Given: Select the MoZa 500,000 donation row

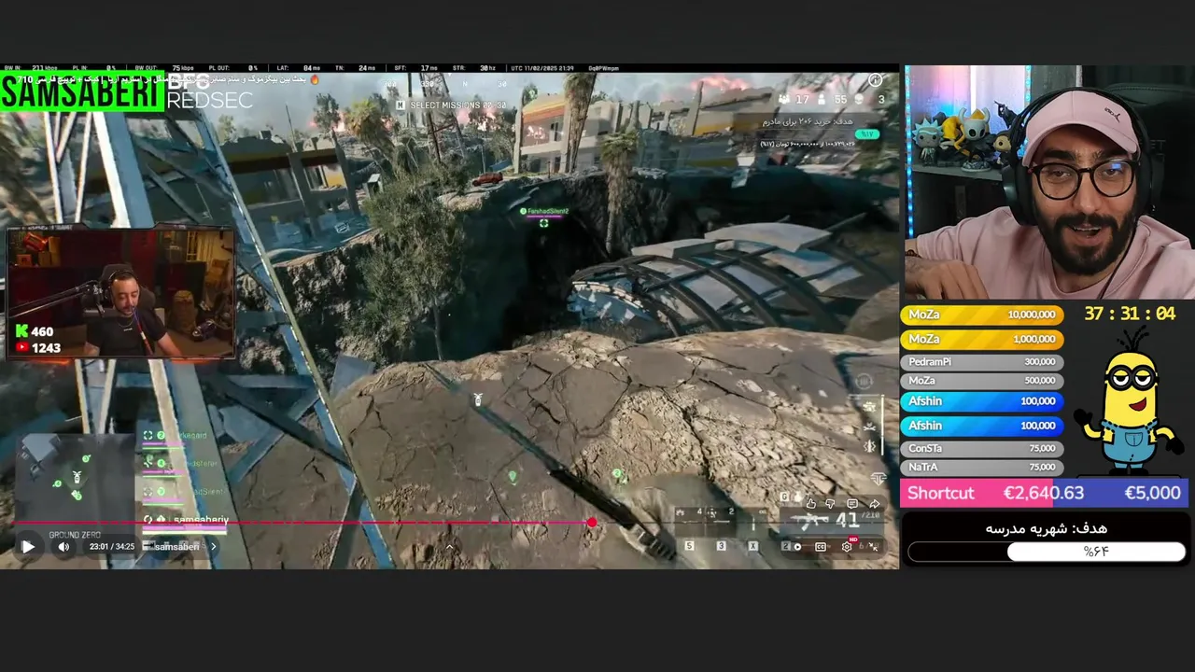Looking at the screenshot, I should 981,381.
